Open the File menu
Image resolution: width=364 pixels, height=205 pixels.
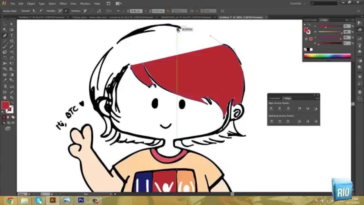click(13, 4)
